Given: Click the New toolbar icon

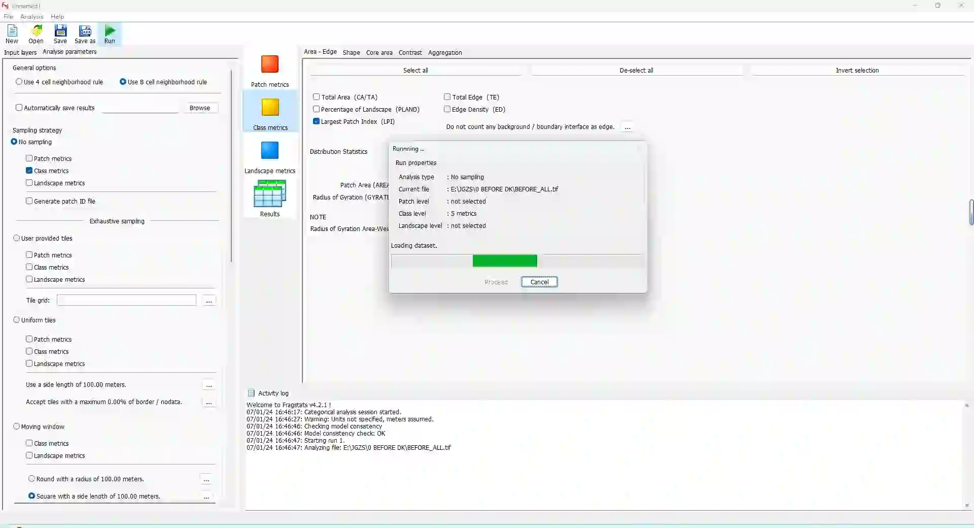Looking at the screenshot, I should click(x=12, y=34).
